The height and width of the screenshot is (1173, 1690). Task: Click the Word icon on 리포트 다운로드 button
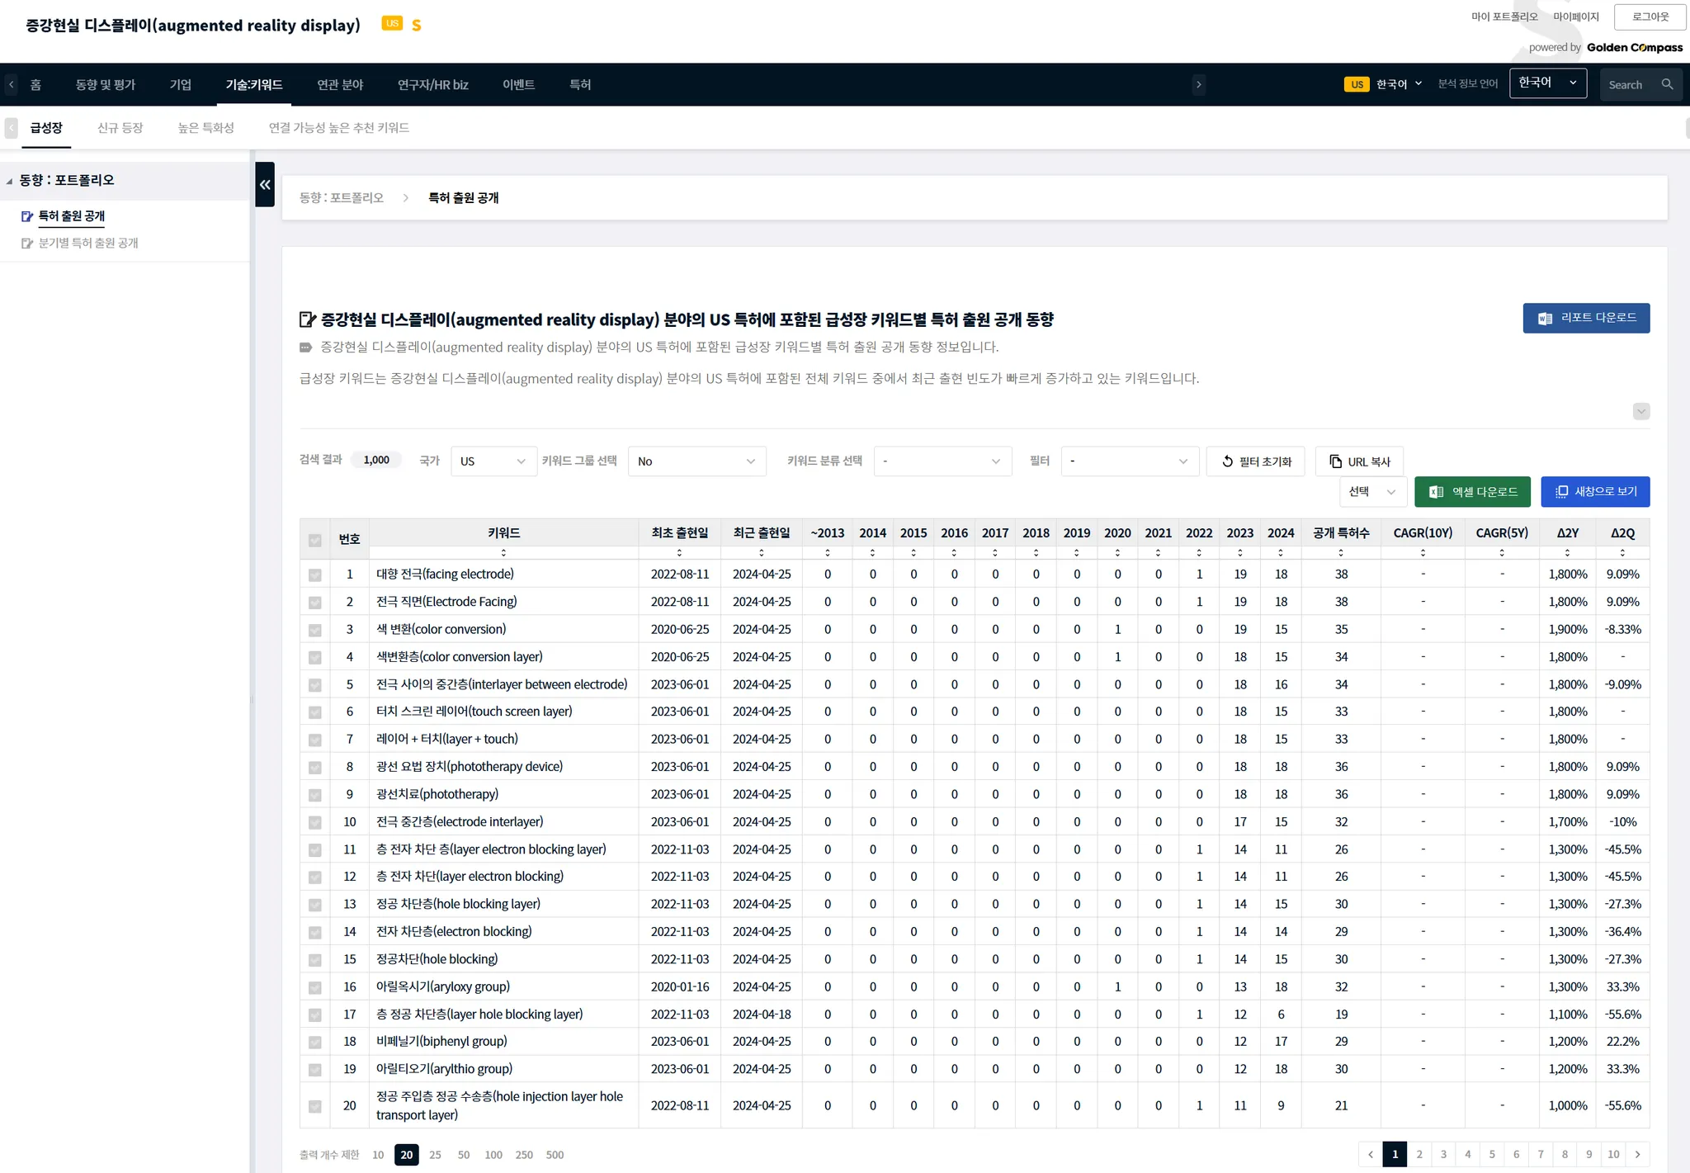coord(1545,319)
